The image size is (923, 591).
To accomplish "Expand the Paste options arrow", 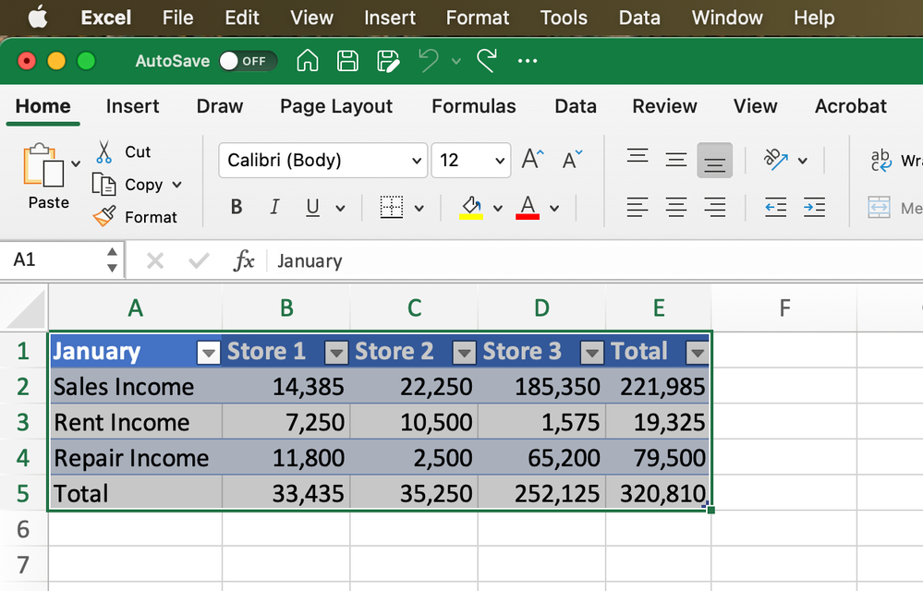I will tap(76, 163).
